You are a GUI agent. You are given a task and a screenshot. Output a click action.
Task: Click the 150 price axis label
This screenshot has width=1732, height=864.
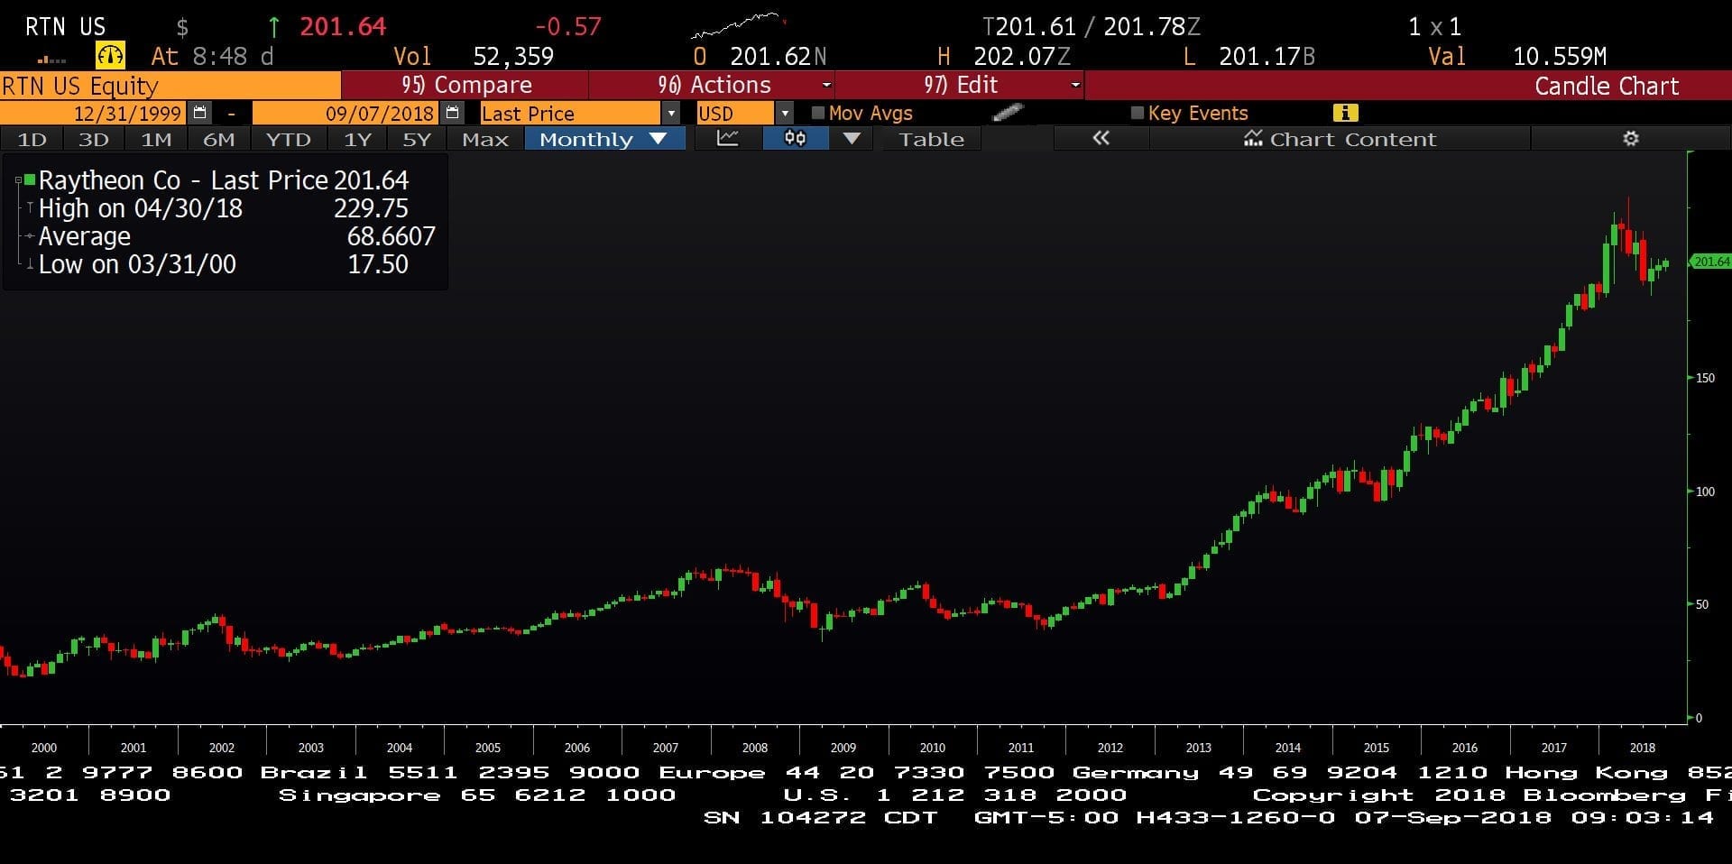[1706, 378]
